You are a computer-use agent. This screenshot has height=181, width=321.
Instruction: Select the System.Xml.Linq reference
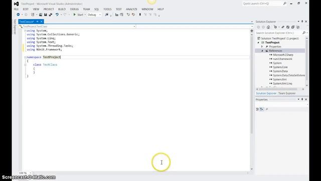coord(282,83)
